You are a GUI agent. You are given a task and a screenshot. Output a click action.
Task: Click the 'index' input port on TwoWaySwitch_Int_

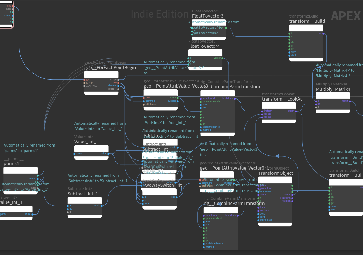[143, 204]
